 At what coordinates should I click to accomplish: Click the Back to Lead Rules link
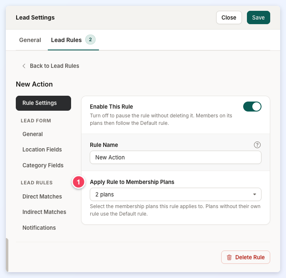coord(51,66)
